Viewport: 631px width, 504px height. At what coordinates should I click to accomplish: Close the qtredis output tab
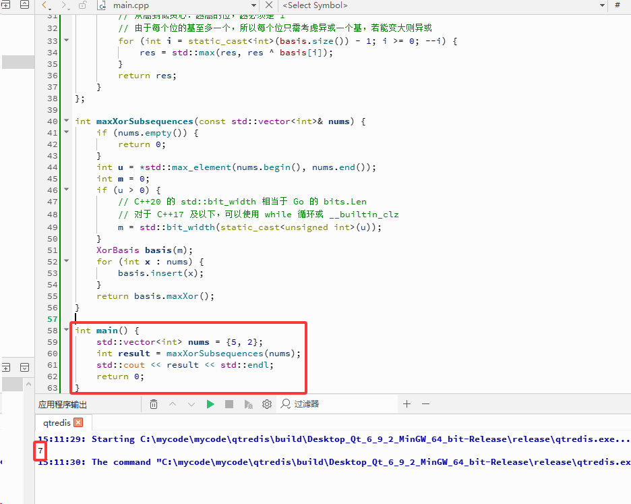coord(78,422)
